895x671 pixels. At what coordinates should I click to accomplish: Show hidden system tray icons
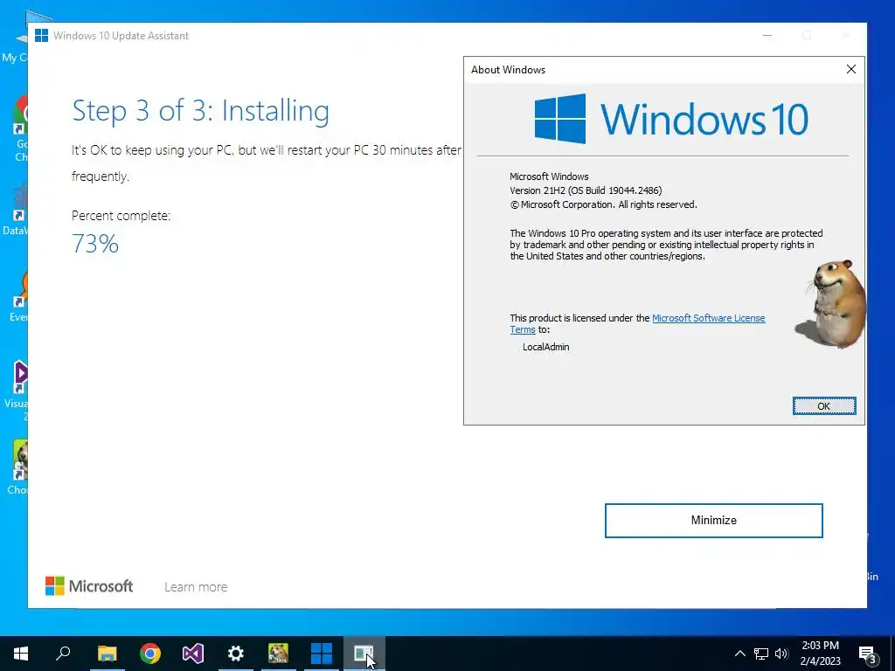click(739, 654)
